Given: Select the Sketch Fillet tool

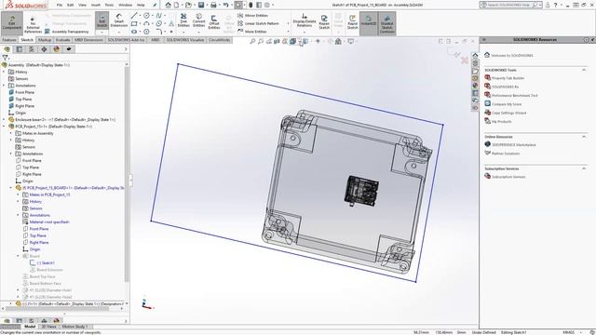Looking at the screenshot, I should point(159,32).
